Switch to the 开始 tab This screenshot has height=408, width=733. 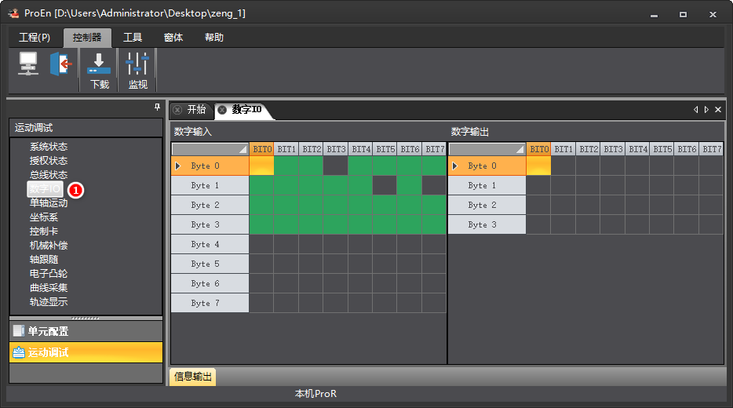click(196, 109)
